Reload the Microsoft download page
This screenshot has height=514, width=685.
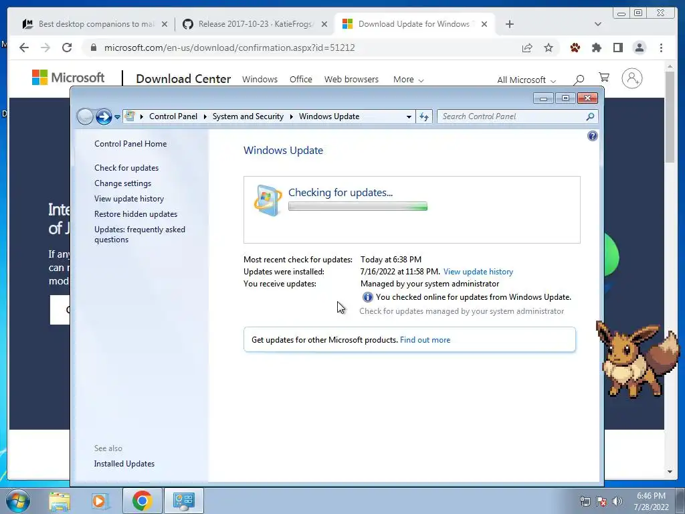67,48
